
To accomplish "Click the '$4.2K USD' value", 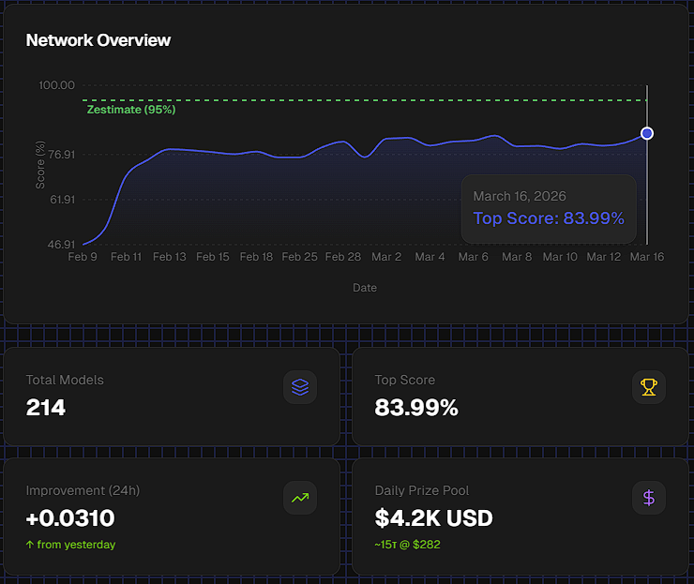I will click(433, 518).
